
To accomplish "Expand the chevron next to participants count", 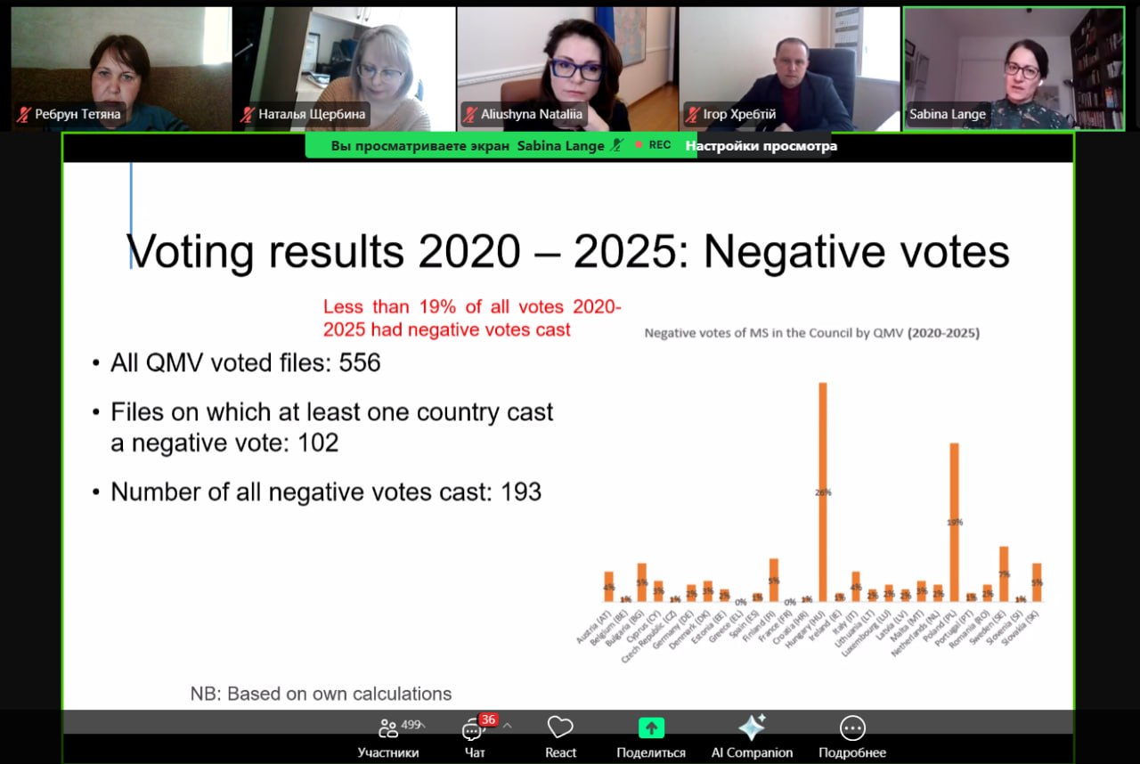I will click(424, 726).
